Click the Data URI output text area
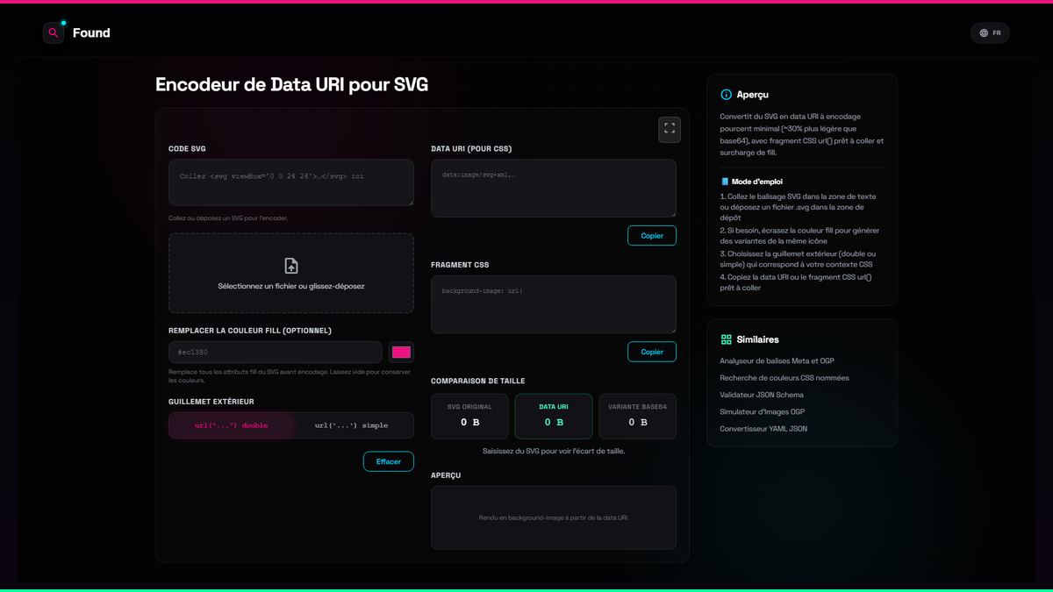 [x=554, y=188]
